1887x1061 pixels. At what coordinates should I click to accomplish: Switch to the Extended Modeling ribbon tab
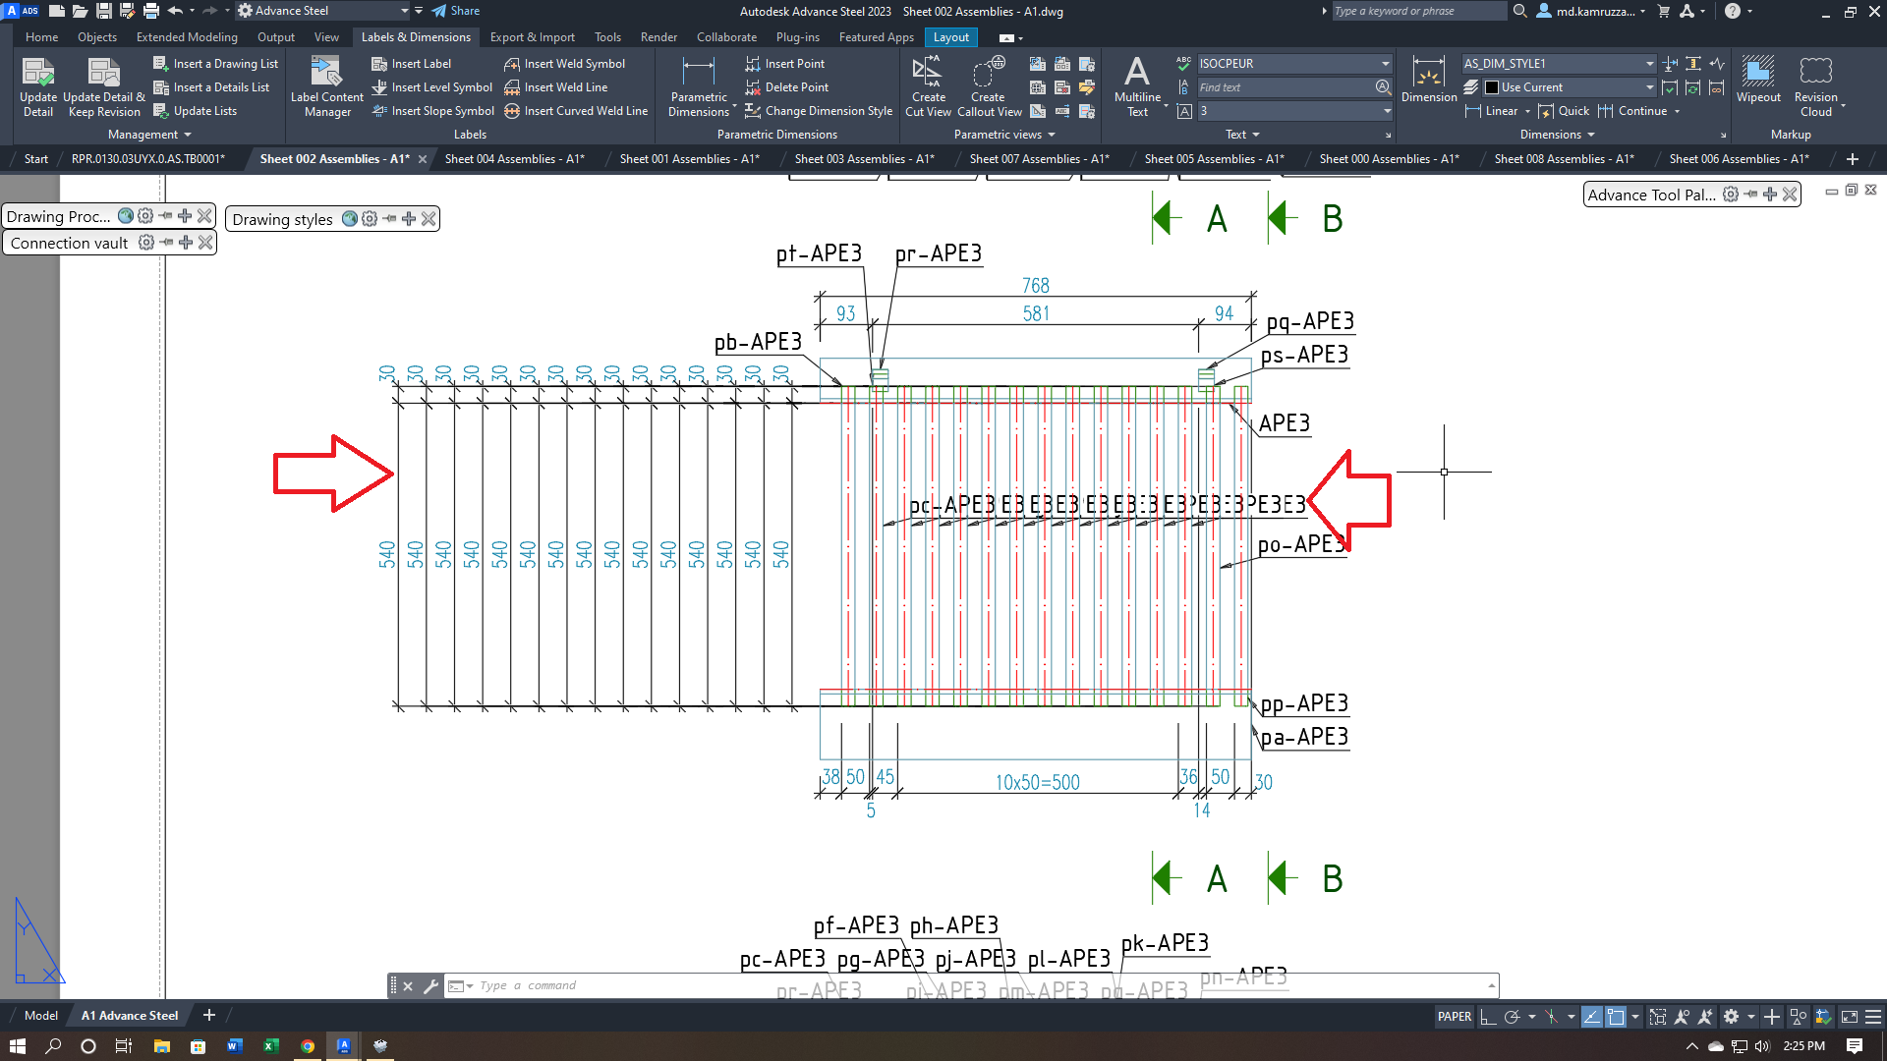(x=187, y=37)
